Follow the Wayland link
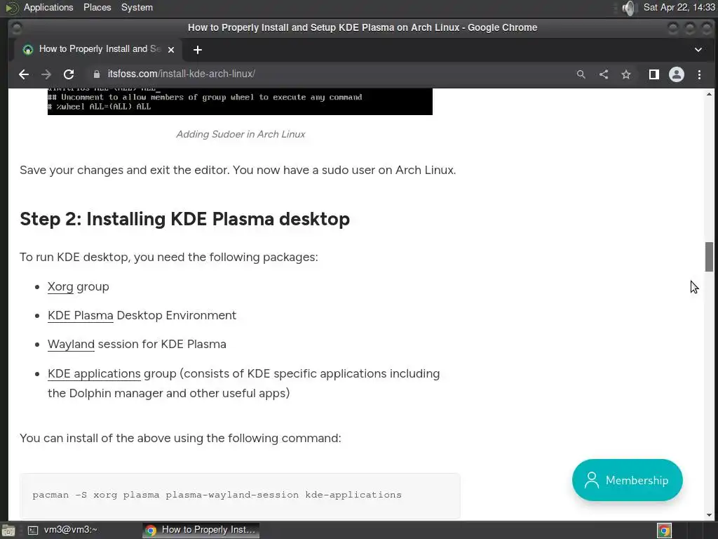The width and height of the screenshot is (718, 539). pos(71,344)
